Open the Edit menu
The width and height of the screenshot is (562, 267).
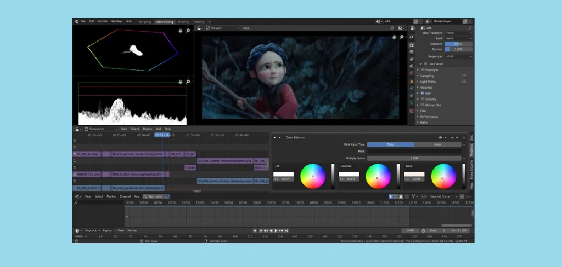92,21
